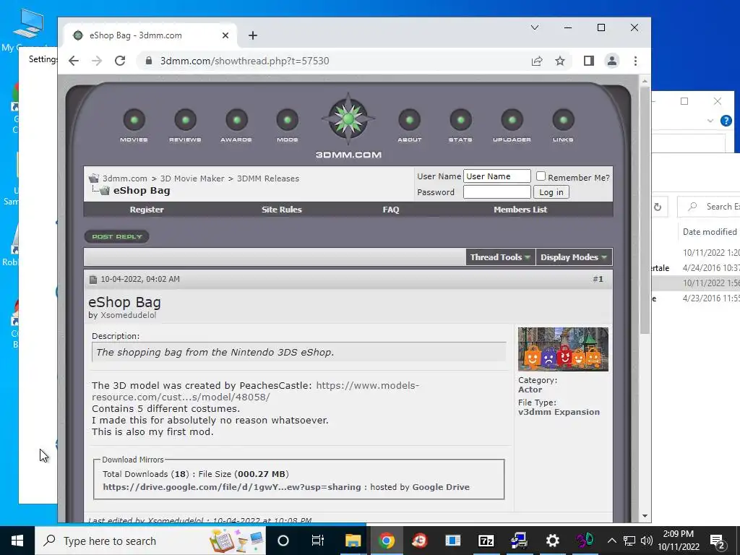Open the Register menu item

(x=147, y=210)
